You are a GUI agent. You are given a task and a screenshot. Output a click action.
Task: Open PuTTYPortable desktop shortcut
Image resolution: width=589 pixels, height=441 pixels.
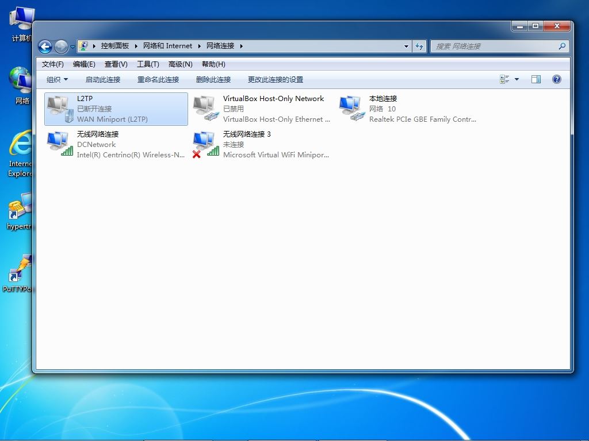click(x=17, y=273)
